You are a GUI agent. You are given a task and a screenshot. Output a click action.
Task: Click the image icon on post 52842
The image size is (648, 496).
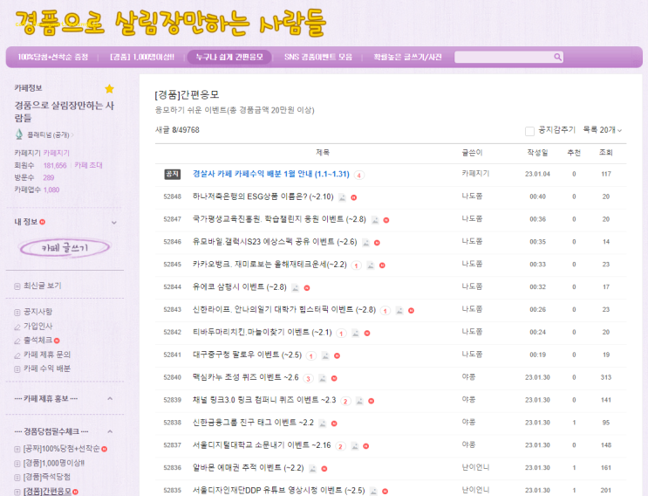point(356,334)
